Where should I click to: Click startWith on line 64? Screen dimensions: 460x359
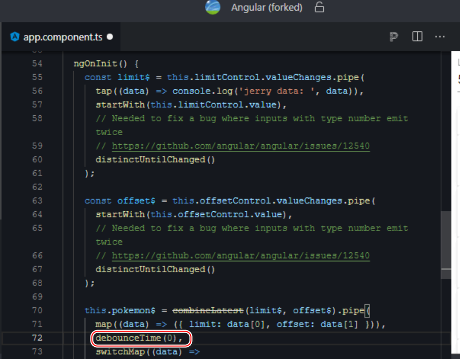[120, 214]
